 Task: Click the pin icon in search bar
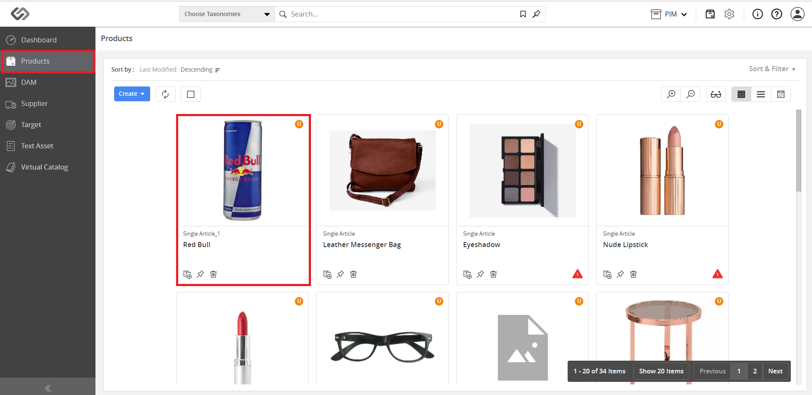(536, 14)
